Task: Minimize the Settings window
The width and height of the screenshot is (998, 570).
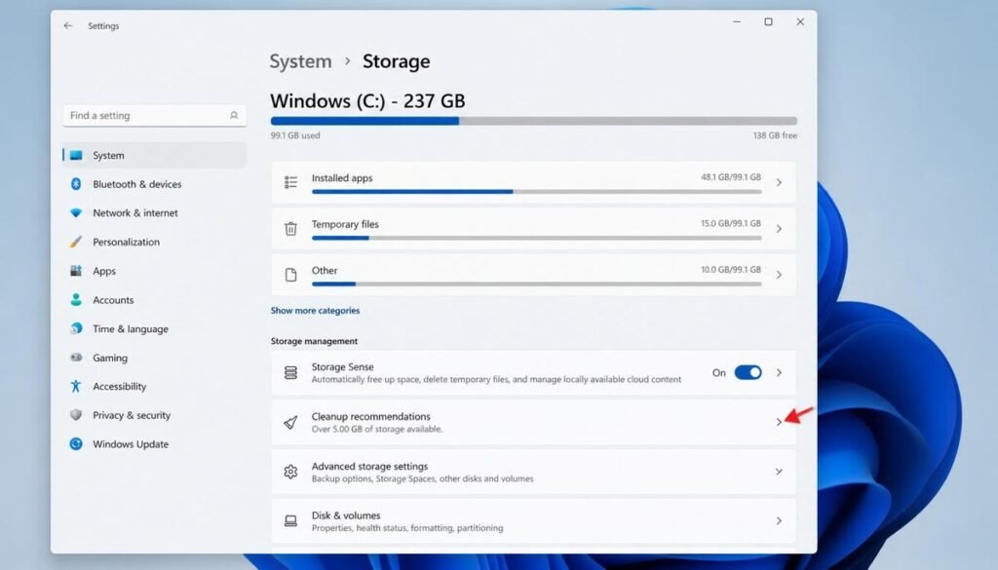Action: (x=737, y=21)
